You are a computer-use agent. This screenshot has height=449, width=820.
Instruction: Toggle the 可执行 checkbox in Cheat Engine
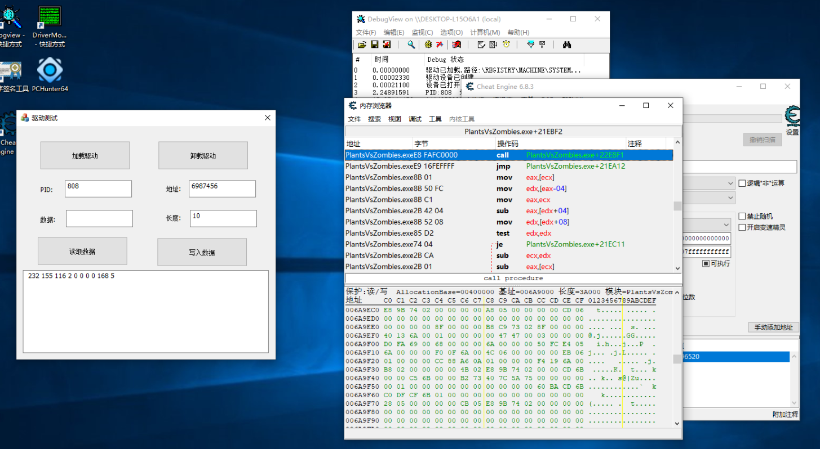click(706, 263)
